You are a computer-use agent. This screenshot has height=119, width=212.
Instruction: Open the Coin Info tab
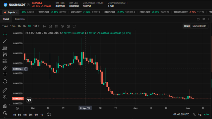[20, 19]
